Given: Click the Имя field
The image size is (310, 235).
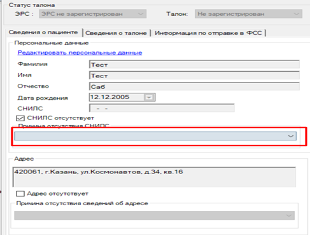Looking at the screenshot, I should [x=194, y=76].
